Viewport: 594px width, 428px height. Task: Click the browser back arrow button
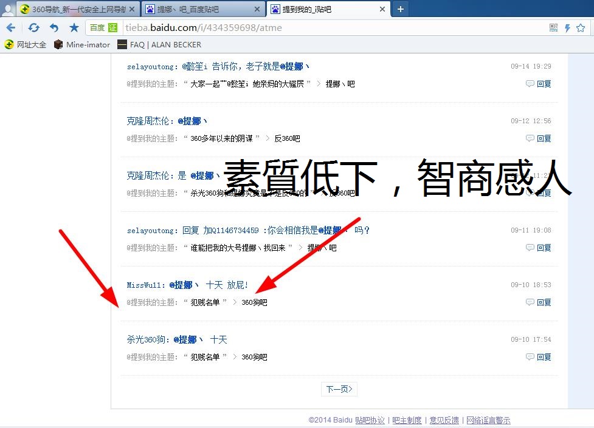point(11,28)
